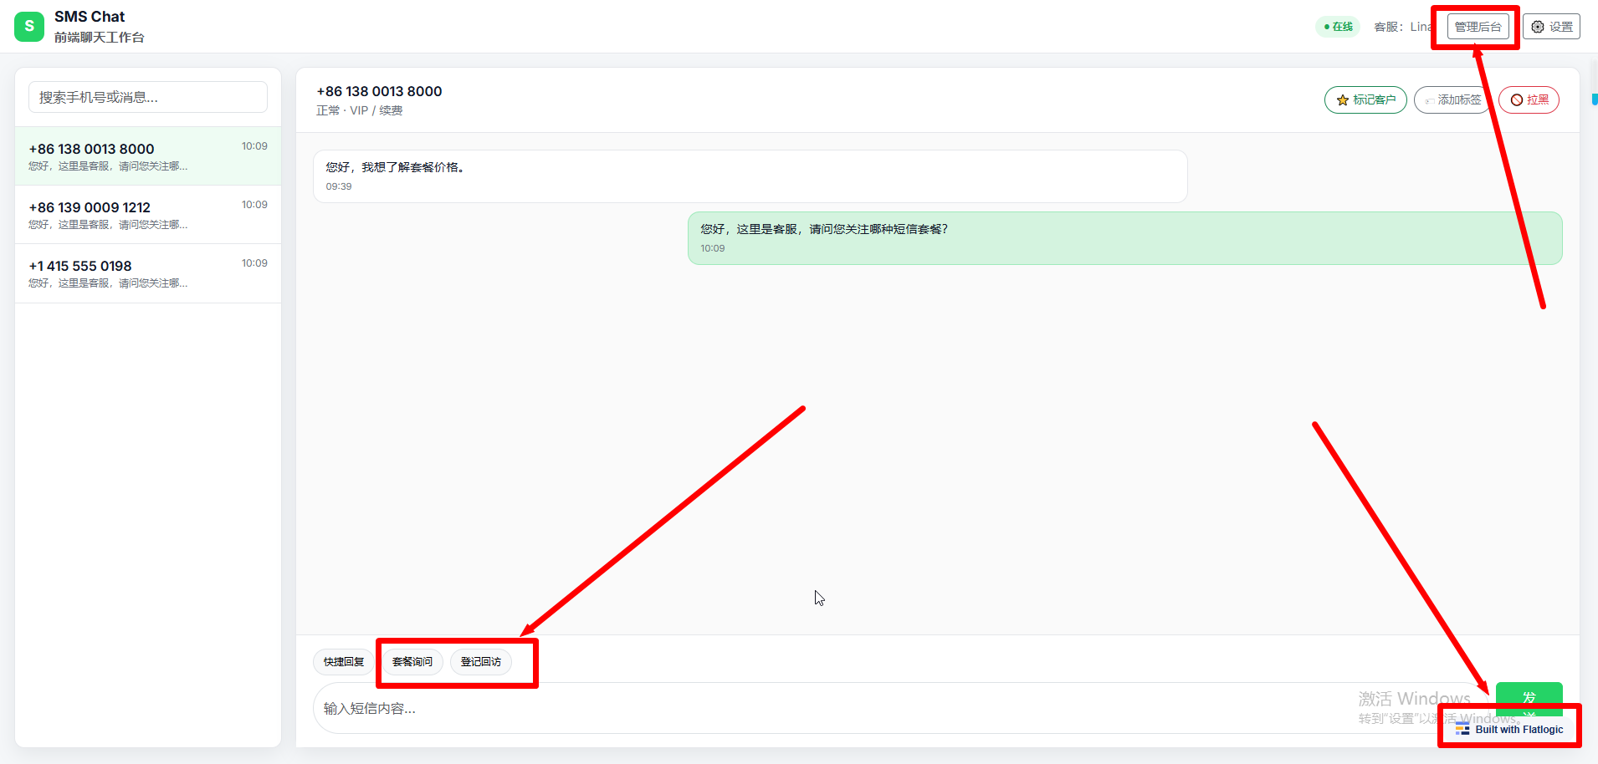The width and height of the screenshot is (1598, 764).
Task: Insert the 登记回访 quick reply
Action: coord(481,662)
